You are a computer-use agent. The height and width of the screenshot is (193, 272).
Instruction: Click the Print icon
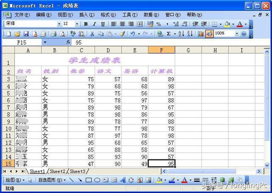[x=54, y=34]
